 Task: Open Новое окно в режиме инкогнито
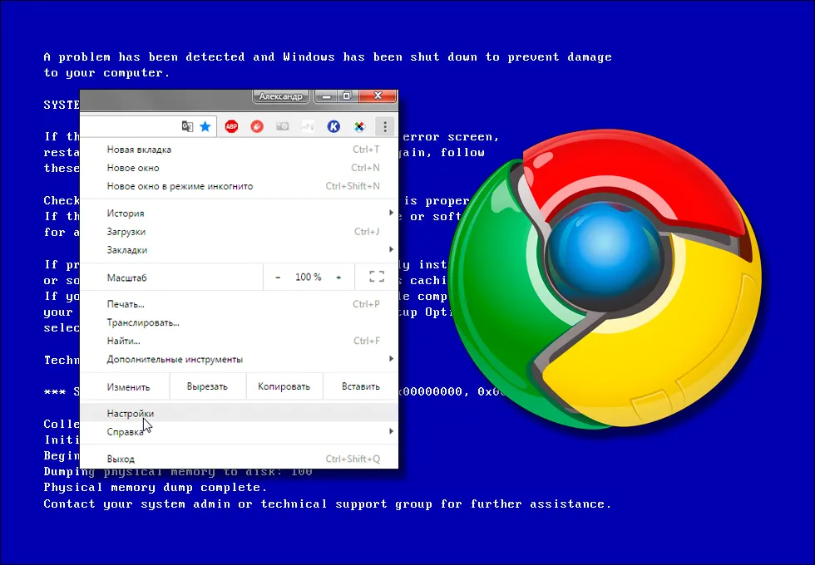(240, 186)
